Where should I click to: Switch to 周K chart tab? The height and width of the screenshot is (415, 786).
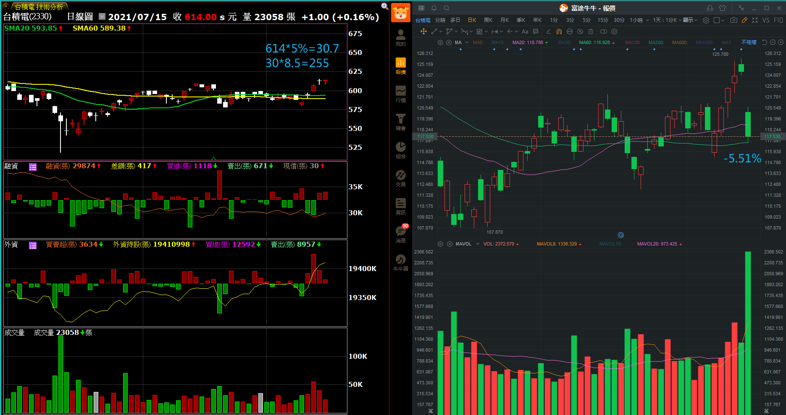point(488,20)
